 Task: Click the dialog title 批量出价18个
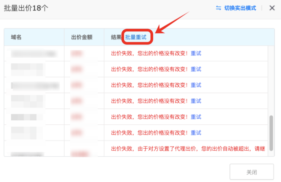coord(26,8)
